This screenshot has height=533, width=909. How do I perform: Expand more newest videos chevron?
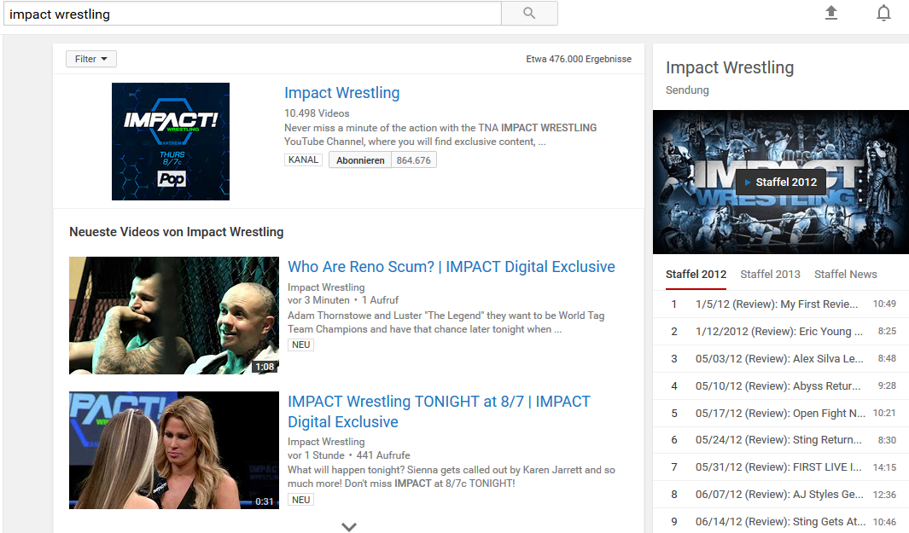348,526
